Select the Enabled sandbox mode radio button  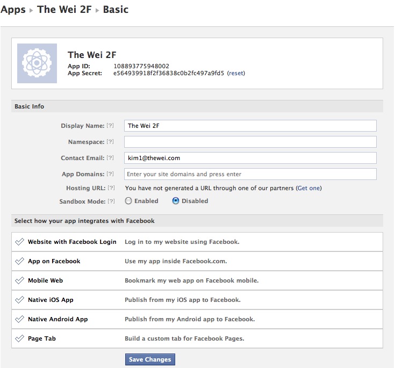point(128,201)
